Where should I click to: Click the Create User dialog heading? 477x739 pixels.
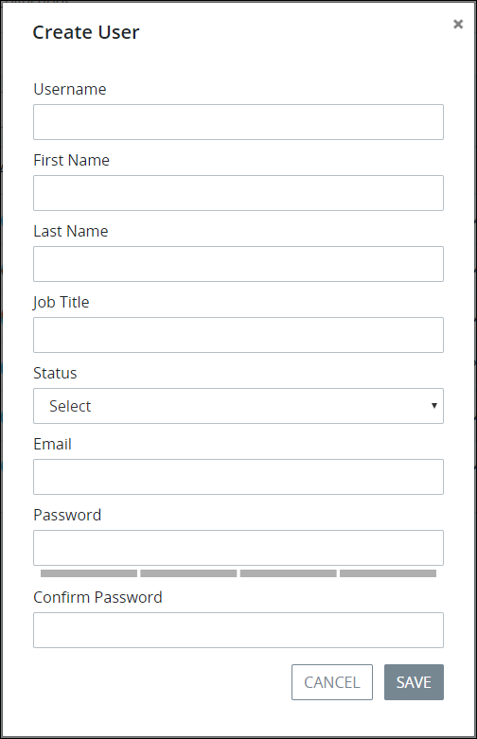[x=86, y=32]
